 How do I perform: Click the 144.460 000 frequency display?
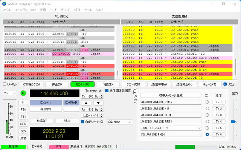[x=55, y=93]
